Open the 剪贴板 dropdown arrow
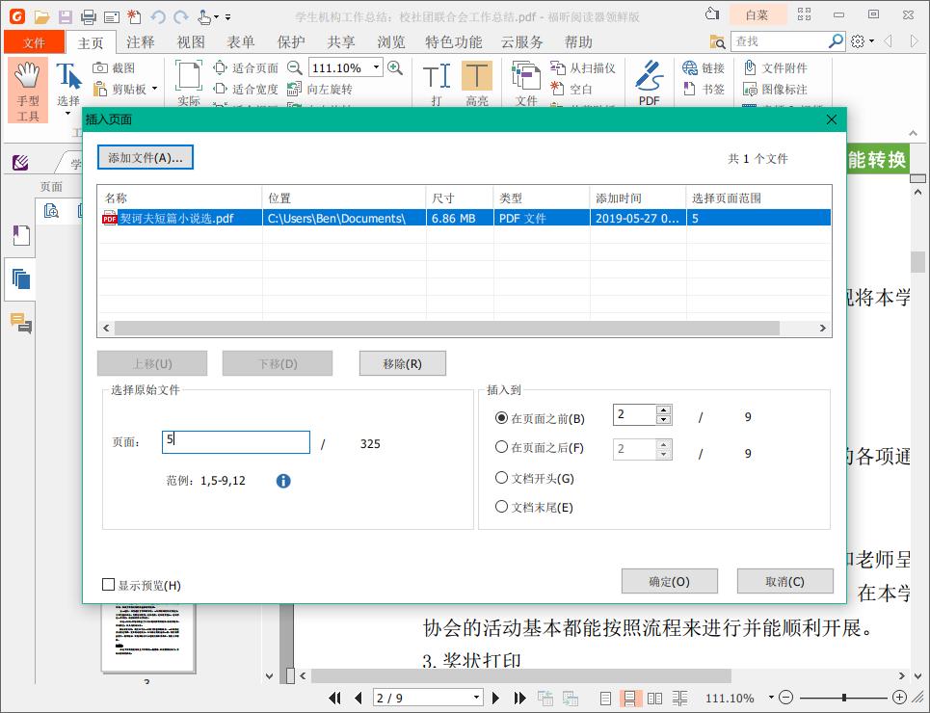Screen dimensions: 930x713 point(154,89)
